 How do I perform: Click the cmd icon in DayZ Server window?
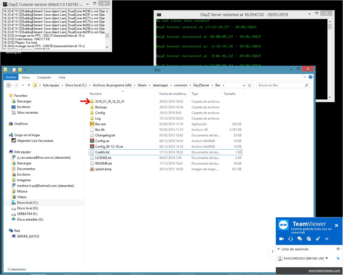tap(159, 15)
